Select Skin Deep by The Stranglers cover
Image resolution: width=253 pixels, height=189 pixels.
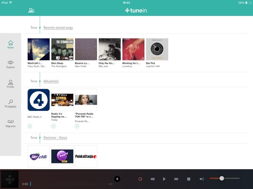tap(62, 49)
